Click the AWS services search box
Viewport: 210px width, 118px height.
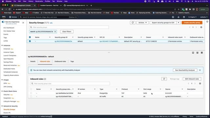coord(48,17)
